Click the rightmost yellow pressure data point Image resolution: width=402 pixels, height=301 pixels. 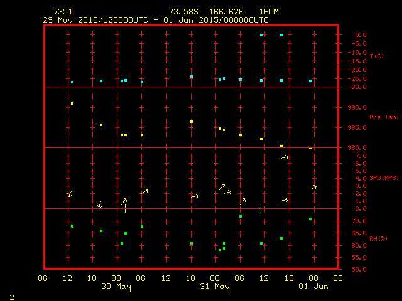310,148
